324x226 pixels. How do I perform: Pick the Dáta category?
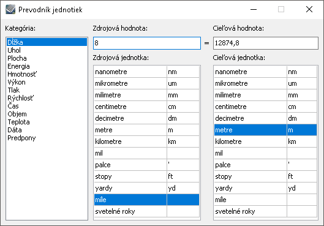(x=47, y=130)
